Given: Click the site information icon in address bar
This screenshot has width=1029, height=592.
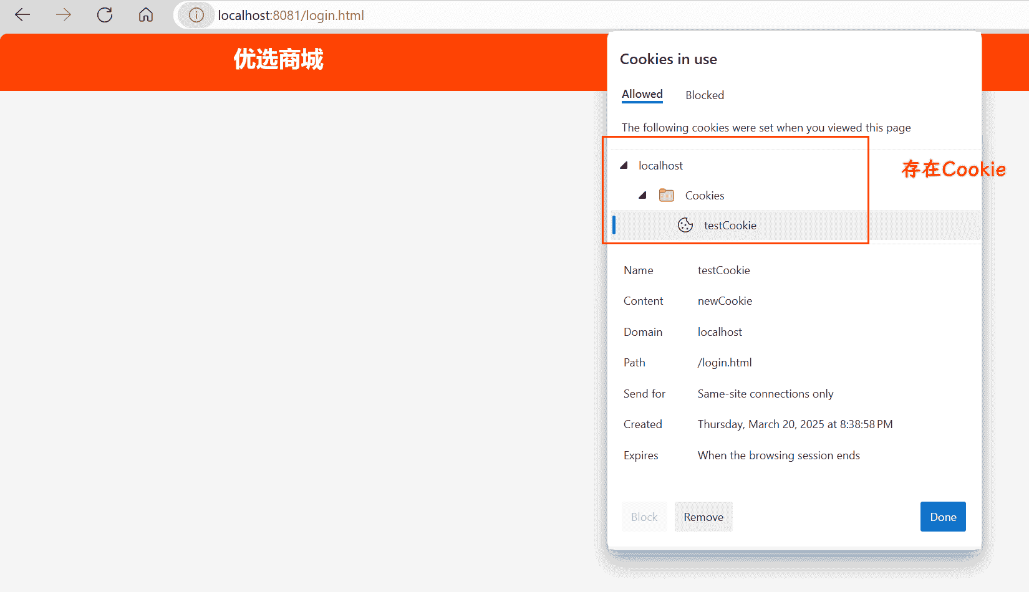Looking at the screenshot, I should 196,15.
